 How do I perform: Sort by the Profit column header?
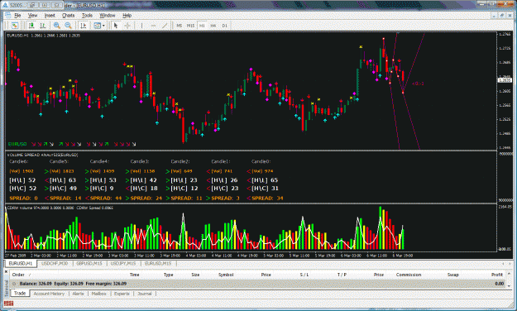coord(497,275)
